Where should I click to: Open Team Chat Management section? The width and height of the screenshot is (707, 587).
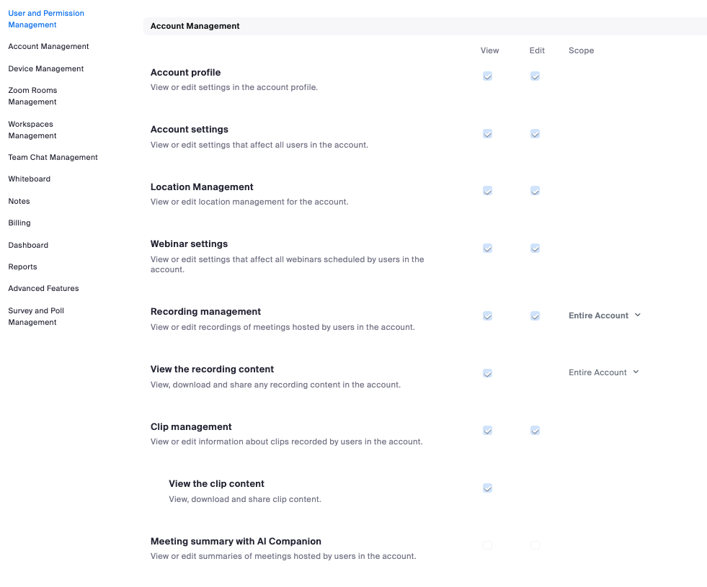tap(53, 157)
